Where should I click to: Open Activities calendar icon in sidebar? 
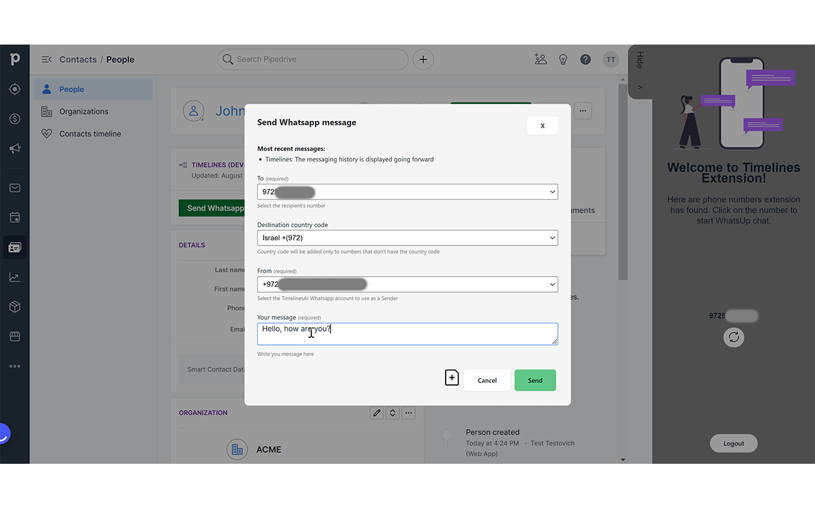coord(15,218)
